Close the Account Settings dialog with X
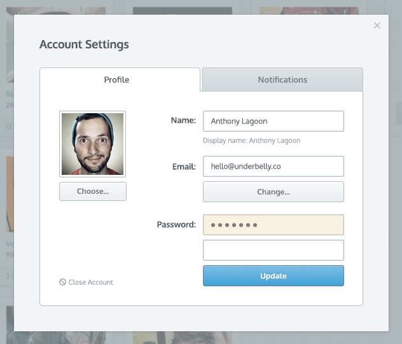 pyautogui.click(x=377, y=25)
